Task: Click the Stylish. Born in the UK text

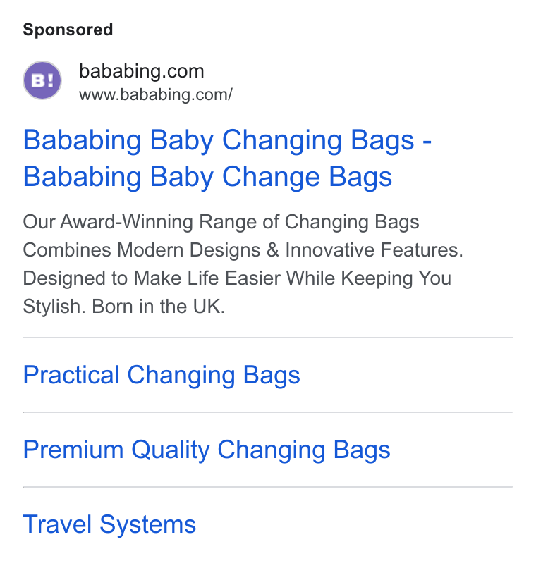Action: (124, 307)
